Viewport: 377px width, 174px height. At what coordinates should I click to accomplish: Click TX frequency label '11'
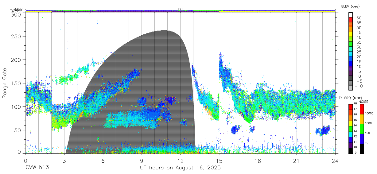tap(356, 142)
